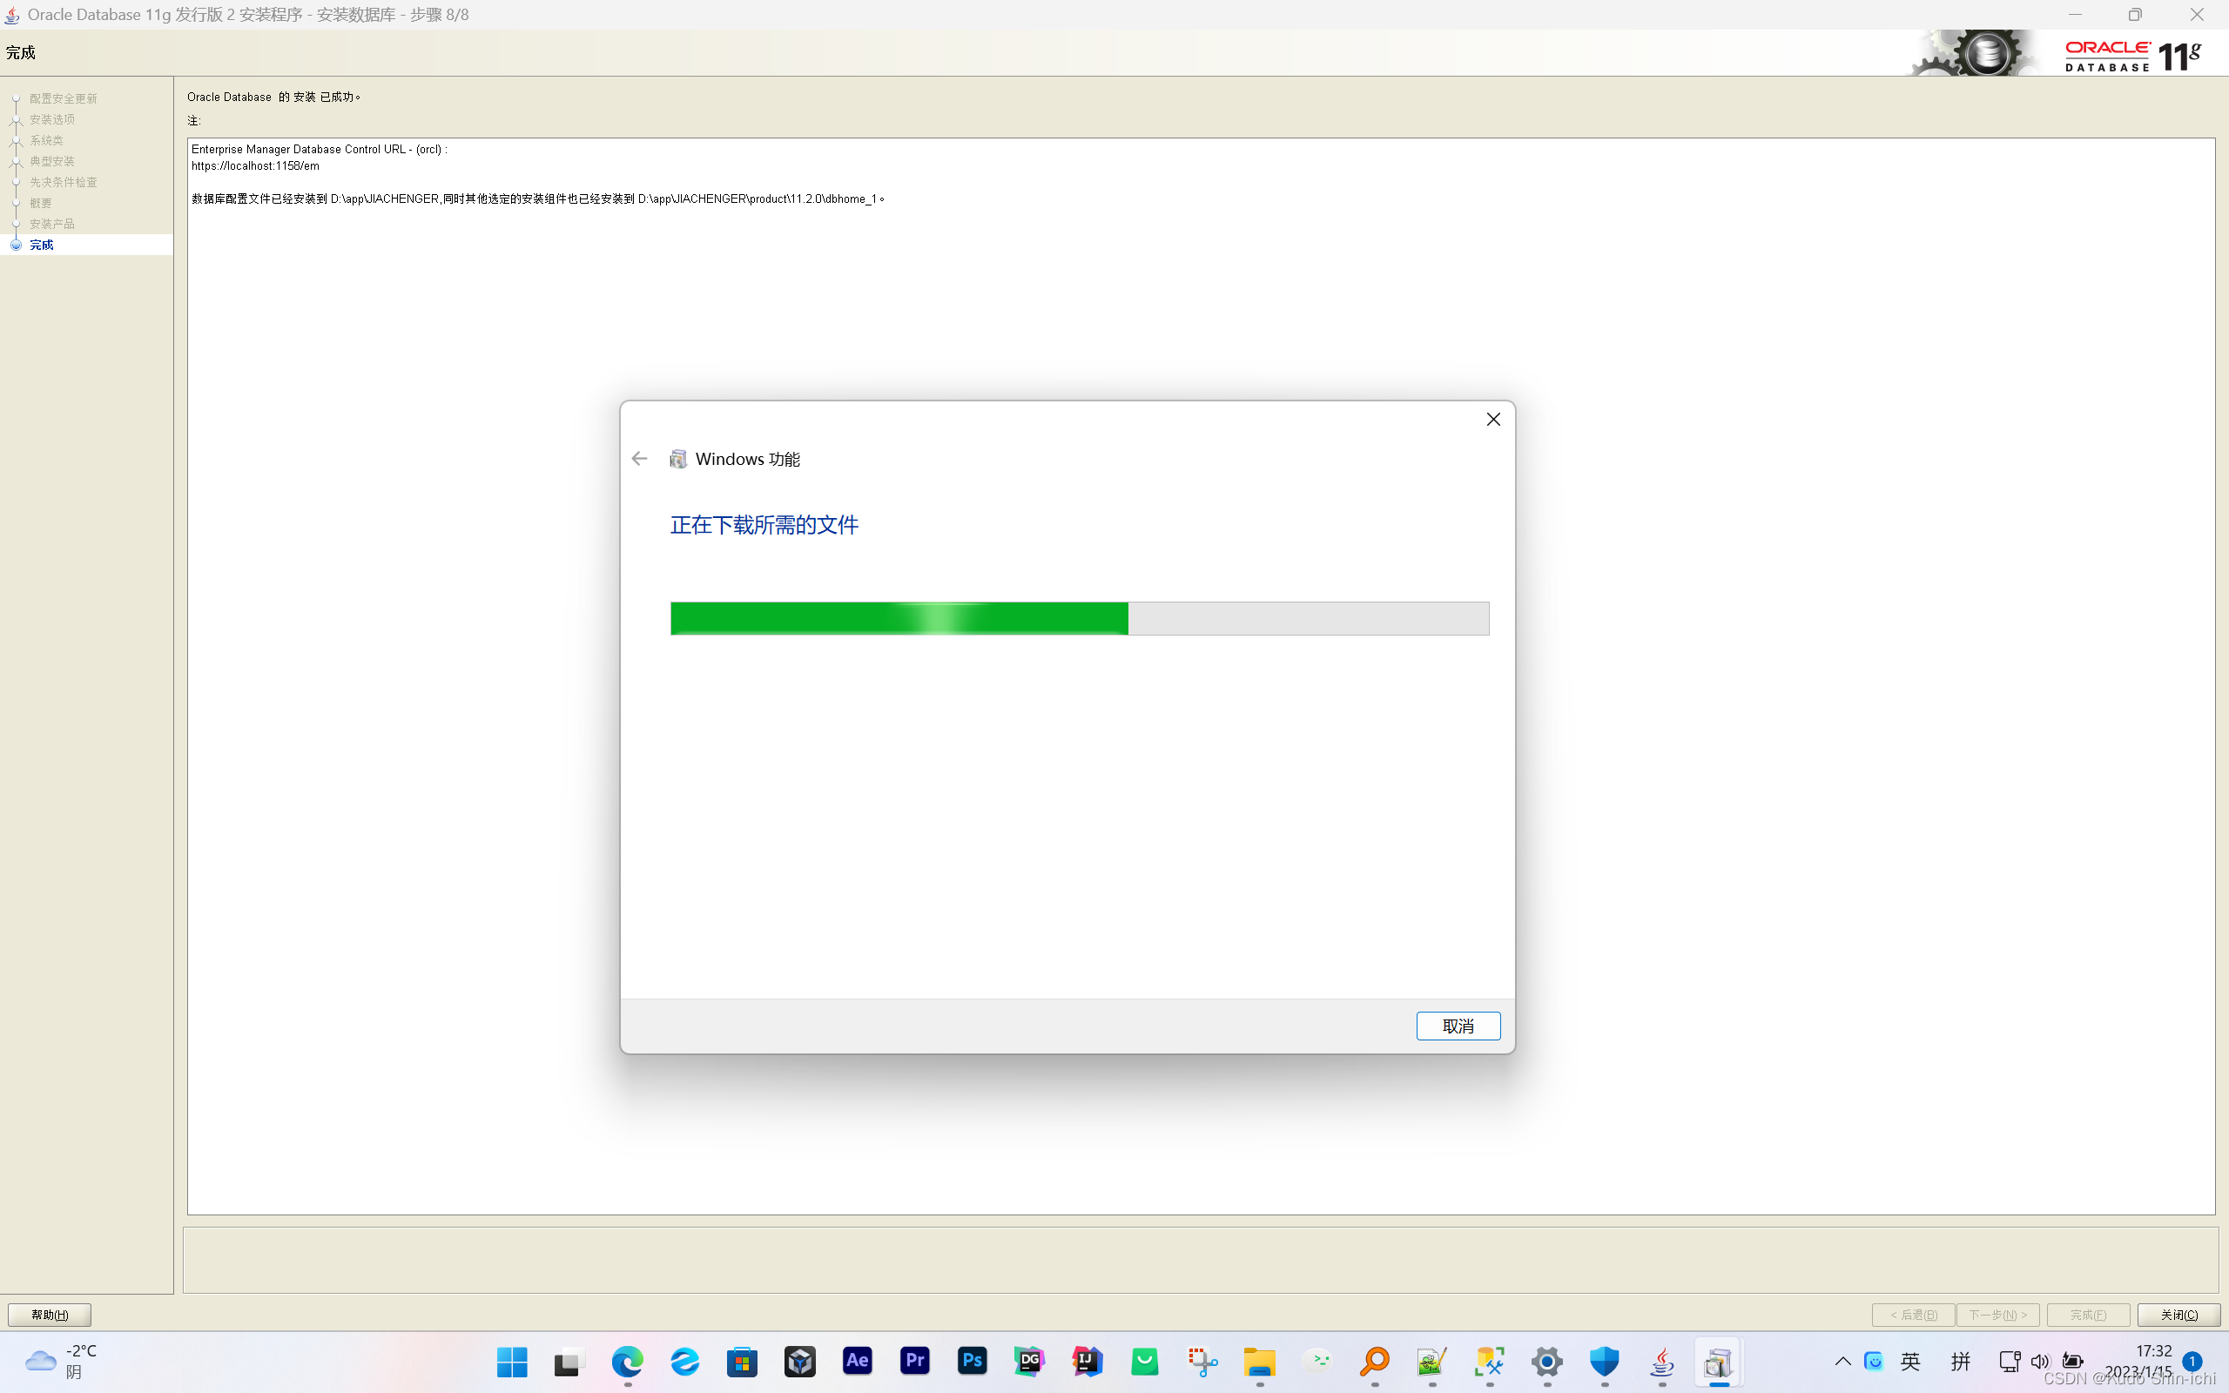Click the 后退(B) back button
This screenshot has height=1393, width=2229.
tap(1913, 1315)
